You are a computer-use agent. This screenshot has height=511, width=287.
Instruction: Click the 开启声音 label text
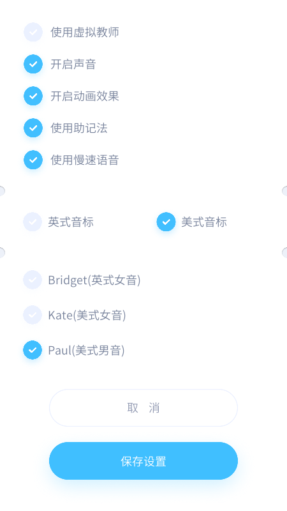click(x=73, y=64)
